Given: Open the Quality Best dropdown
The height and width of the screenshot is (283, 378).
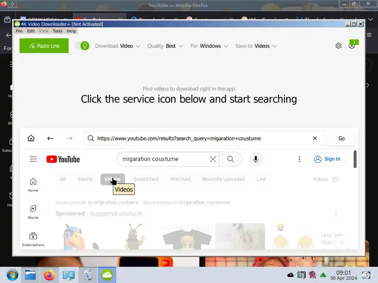Looking at the screenshot, I should click(x=165, y=46).
